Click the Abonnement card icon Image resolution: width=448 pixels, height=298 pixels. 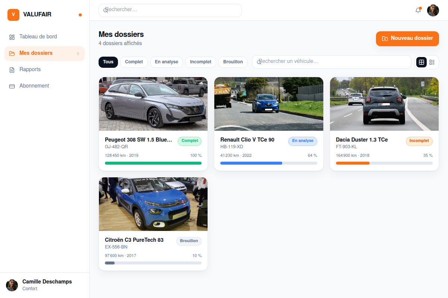click(x=12, y=86)
